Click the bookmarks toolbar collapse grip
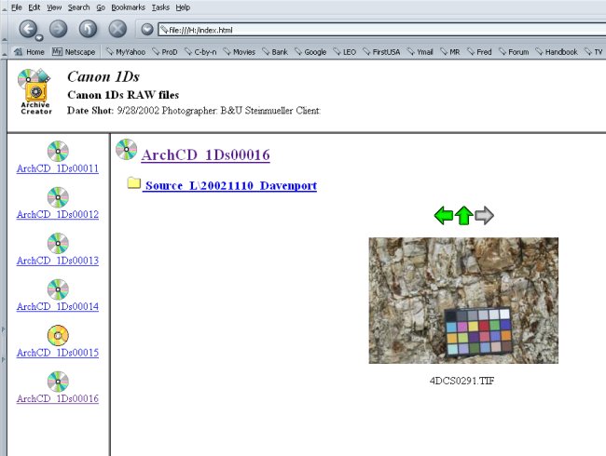 5,52
